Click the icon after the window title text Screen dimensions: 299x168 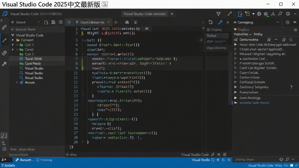click(105, 4)
